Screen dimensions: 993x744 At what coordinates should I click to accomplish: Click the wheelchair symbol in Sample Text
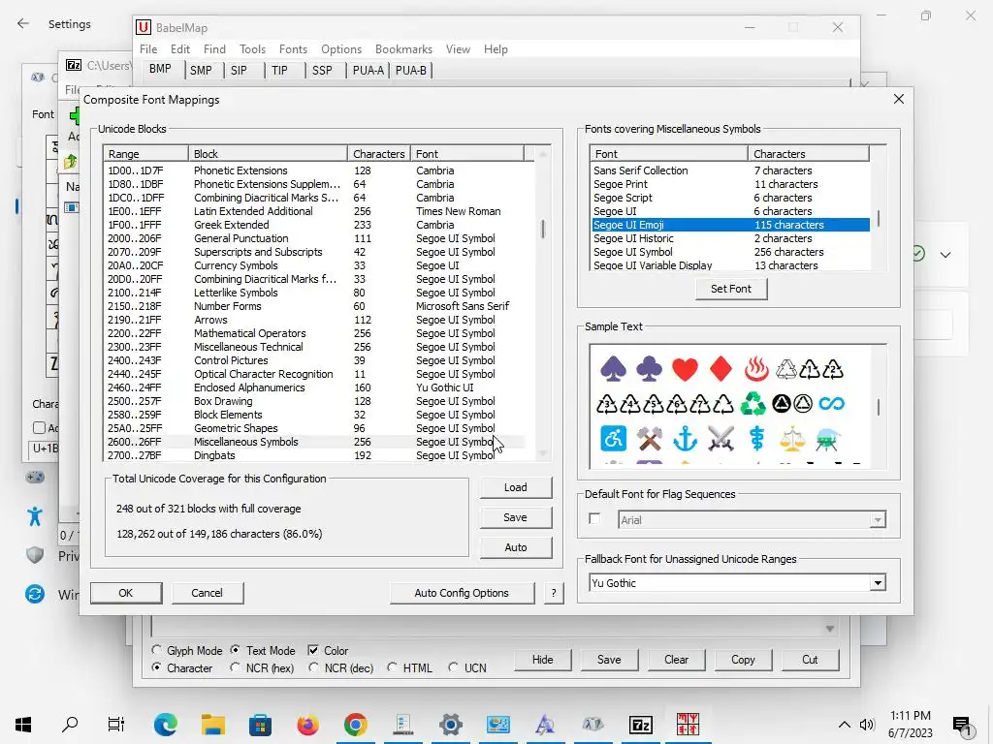[613, 439]
